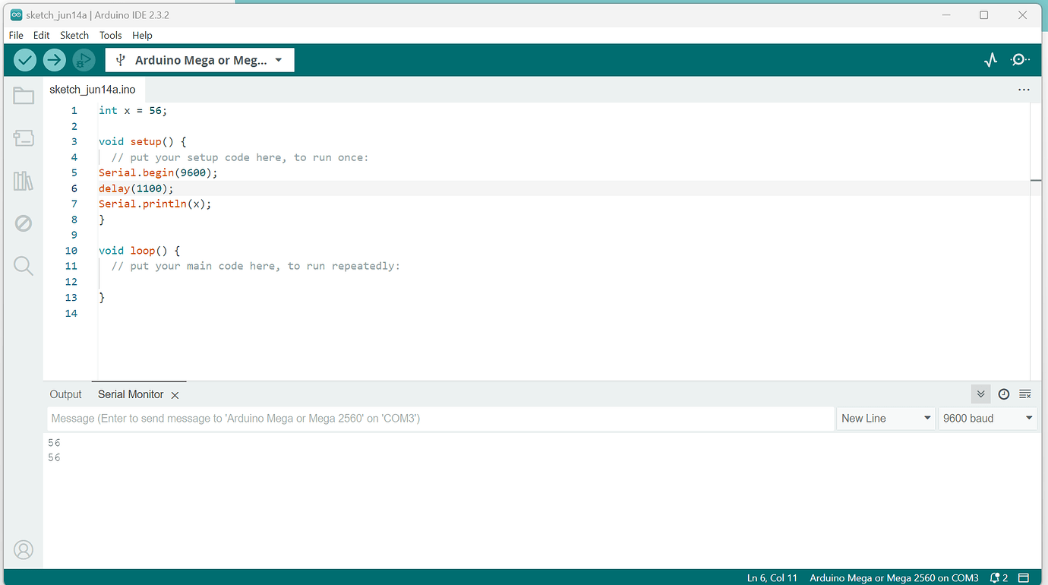Upload the sketch using the arrow icon
This screenshot has height=585, width=1048.
[x=54, y=59]
